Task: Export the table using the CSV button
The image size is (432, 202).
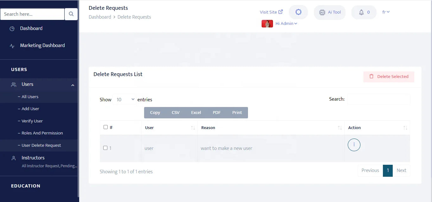Action: [x=175, y=113]
